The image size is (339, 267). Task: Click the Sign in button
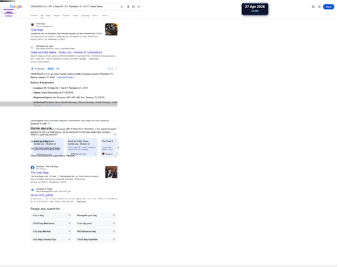pos(328,7)
